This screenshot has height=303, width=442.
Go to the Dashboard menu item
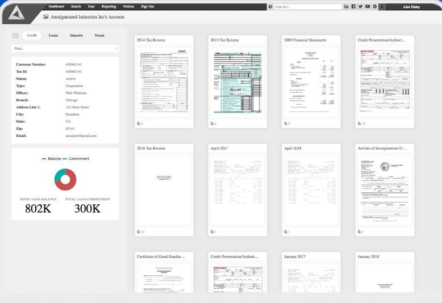tap(56, 6)
